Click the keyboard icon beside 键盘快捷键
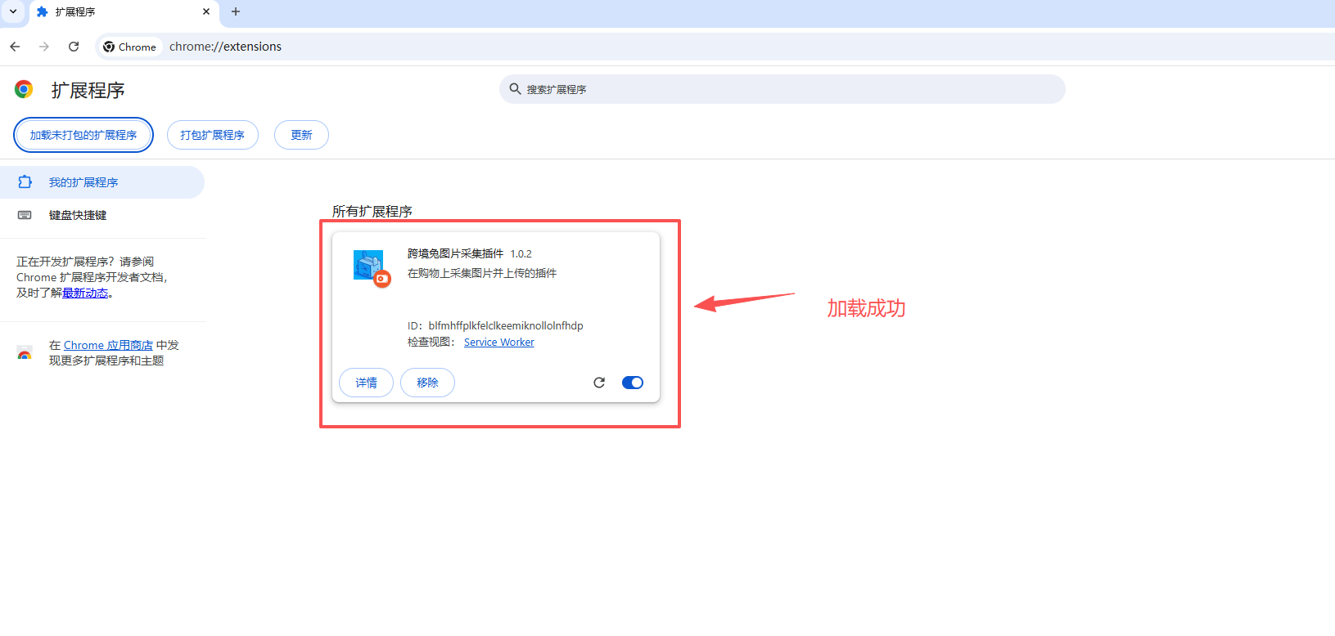The width and height of the screenshot is (1335, 636). coord(25,215)
